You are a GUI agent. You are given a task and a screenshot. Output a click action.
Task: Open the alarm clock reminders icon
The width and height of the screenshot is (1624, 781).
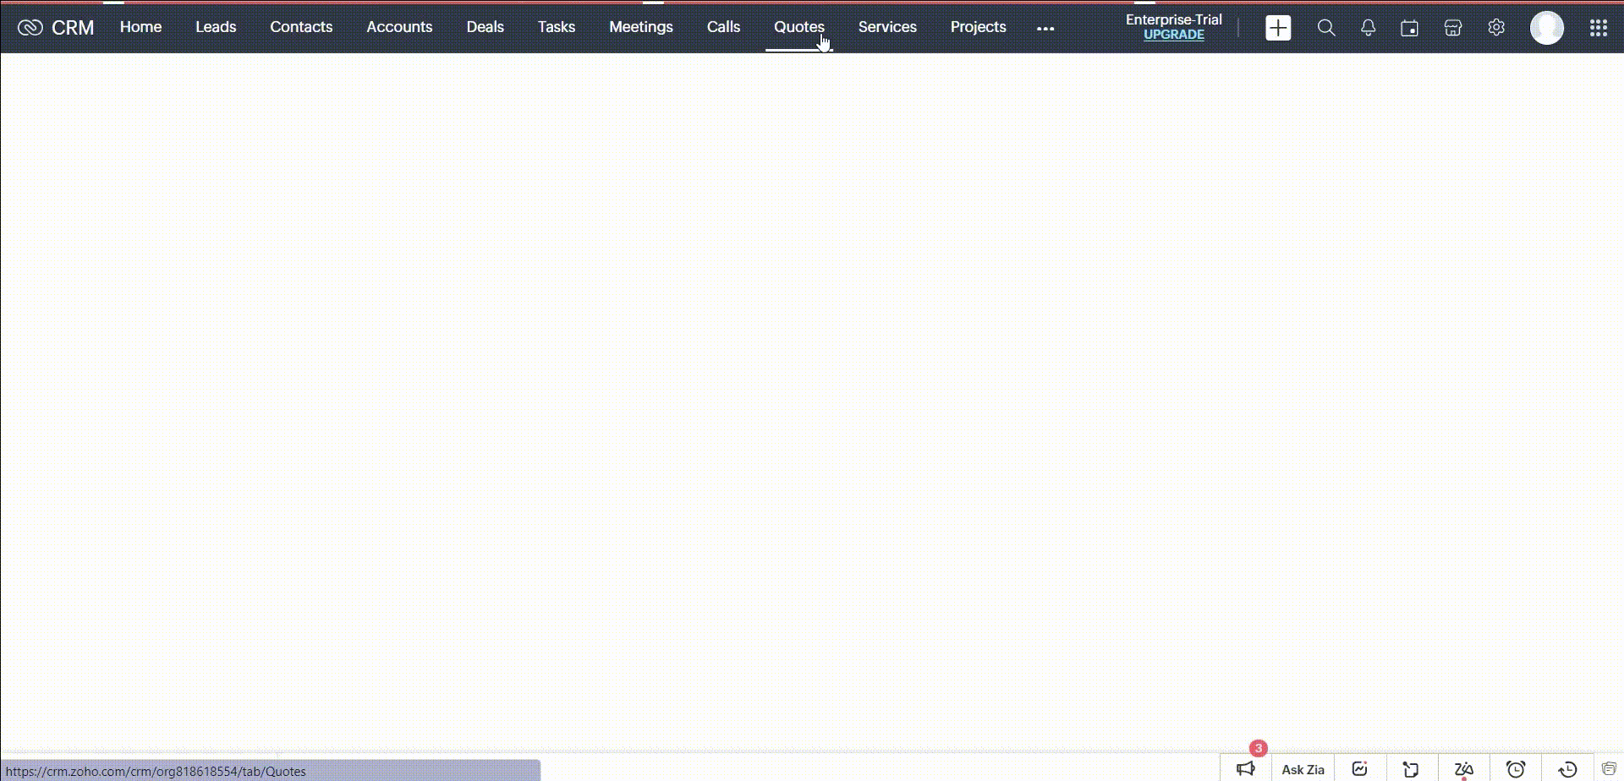click(1516, 768)
